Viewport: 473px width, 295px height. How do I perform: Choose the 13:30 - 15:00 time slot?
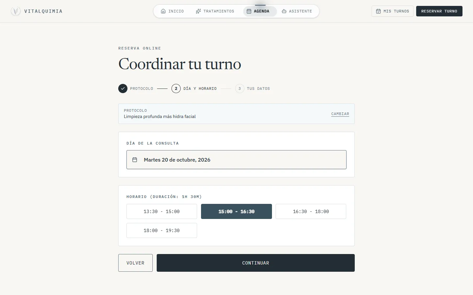pos(162,211)
